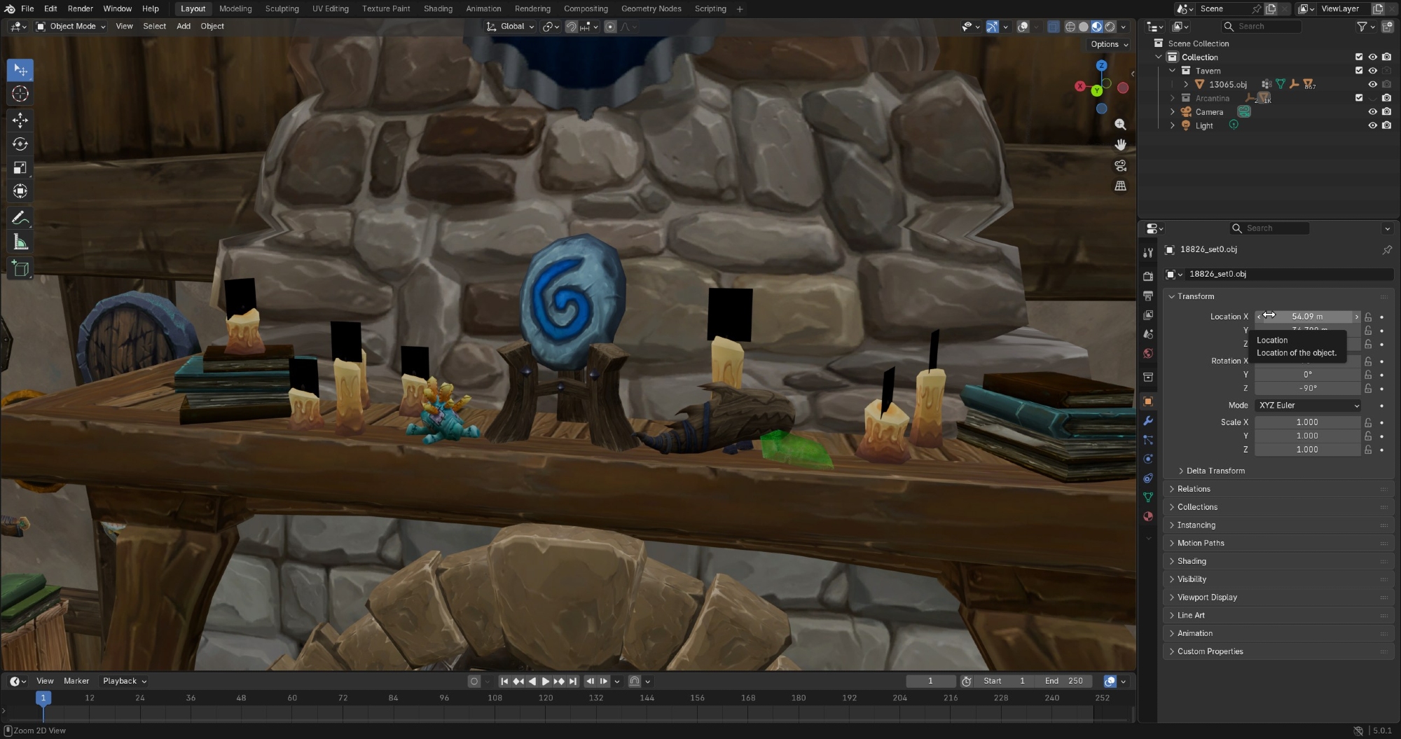Click the Scale X value slider
This screenshot has width=1401, height=739.
(1306, 422)
